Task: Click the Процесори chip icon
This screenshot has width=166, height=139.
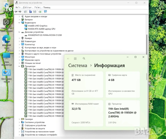Action: point(22,66)
